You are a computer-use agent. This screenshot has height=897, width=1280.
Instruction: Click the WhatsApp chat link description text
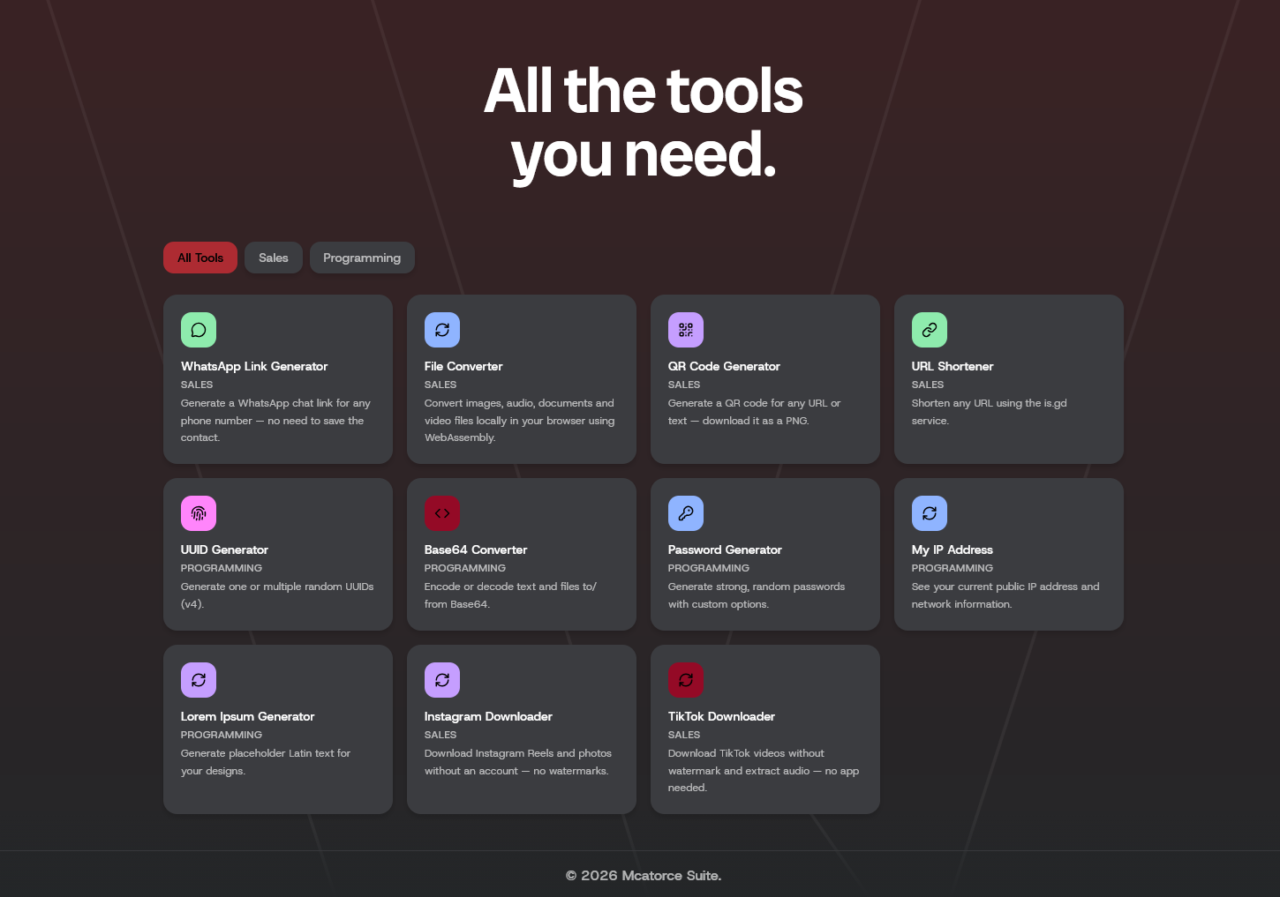[x=275, y=421]
